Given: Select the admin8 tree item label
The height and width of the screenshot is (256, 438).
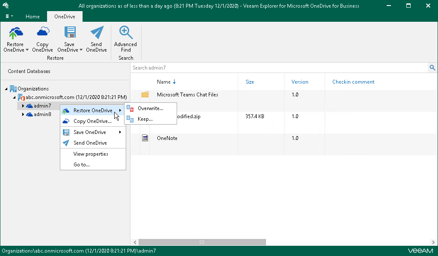Looking at the screenshot, I should point(42,114).
